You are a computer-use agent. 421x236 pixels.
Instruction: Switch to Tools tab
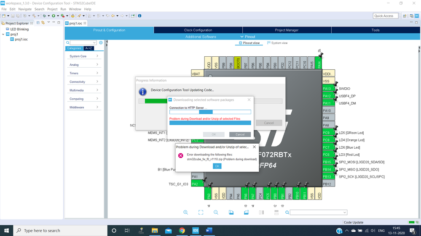click(x=375, y=30)
